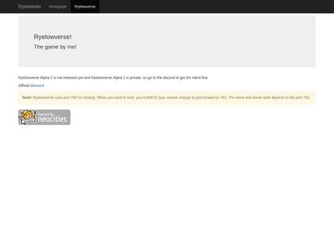This screenshot has height=251, width=334.
Task: Open the Homepage nav item
Action: 58,7
